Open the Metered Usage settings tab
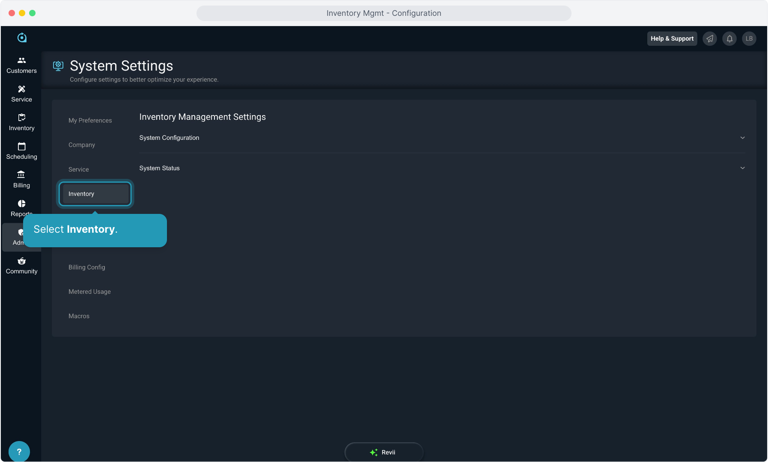Screen dimensions: 768x462 (89, 292)
